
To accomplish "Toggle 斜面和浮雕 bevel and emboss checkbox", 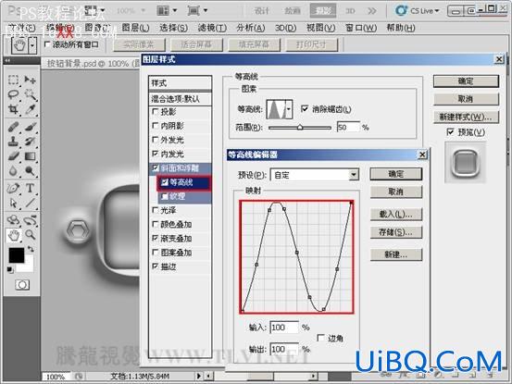I will click(156, 168).
